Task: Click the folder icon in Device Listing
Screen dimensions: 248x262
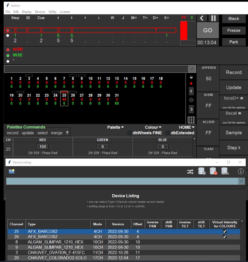Action: tap(12, 171)
